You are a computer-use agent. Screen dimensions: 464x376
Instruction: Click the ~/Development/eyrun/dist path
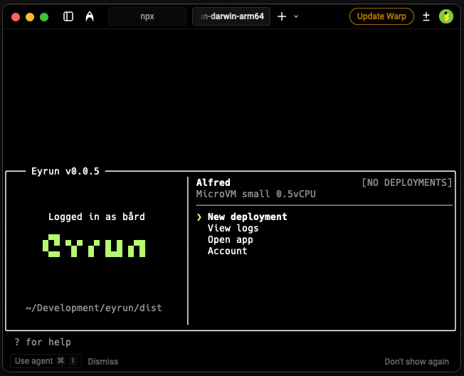pos(94,308)
